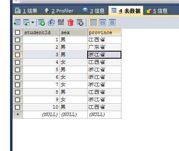The width and height of the screenshot is (179, 151).
Task: Click the sex cell 女 in row 4
Action: pyautogui.click(x=73, y=62)
